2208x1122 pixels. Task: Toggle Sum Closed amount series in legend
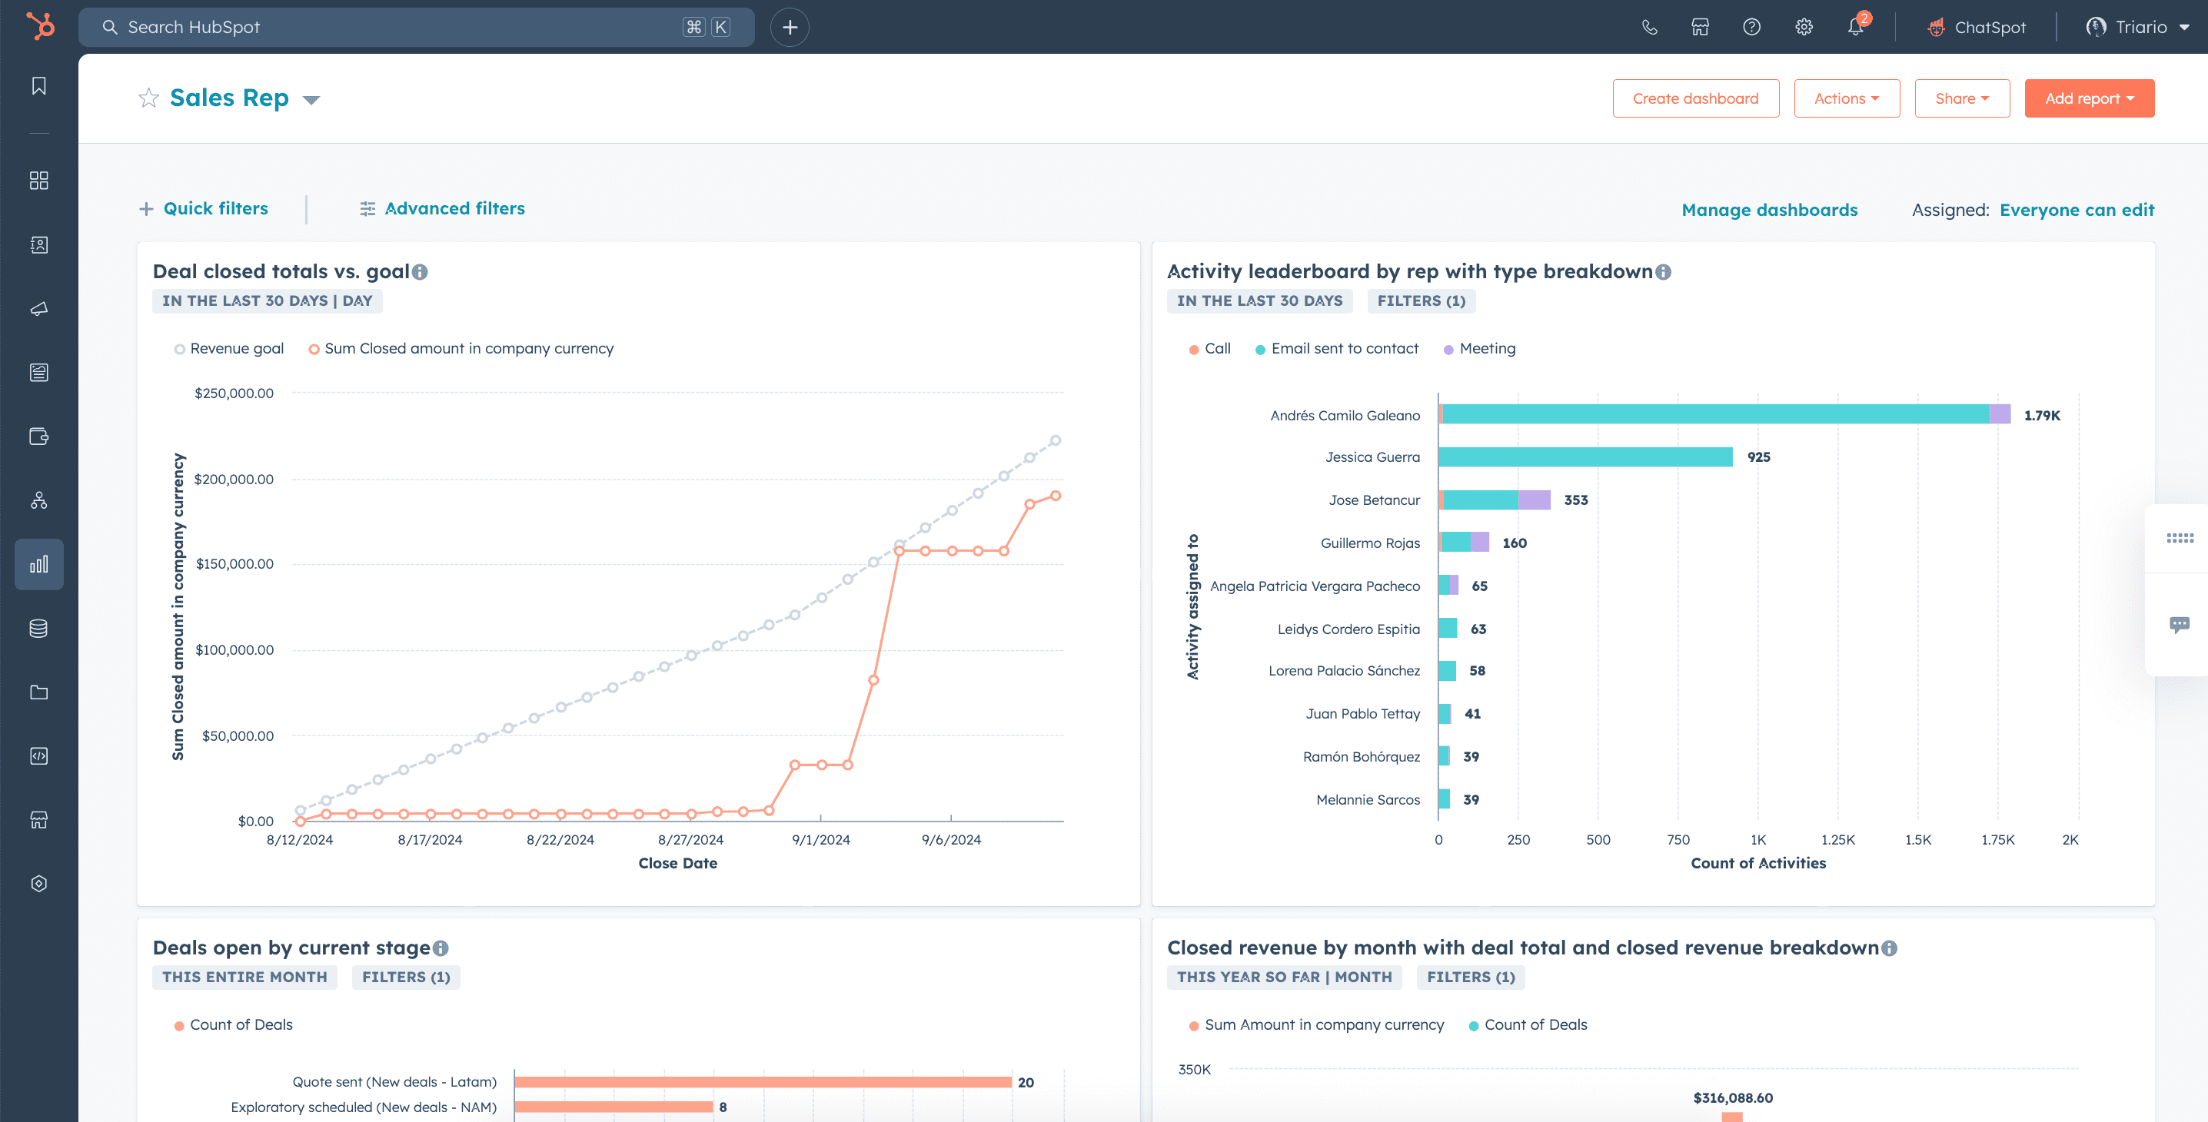[461, 349]
